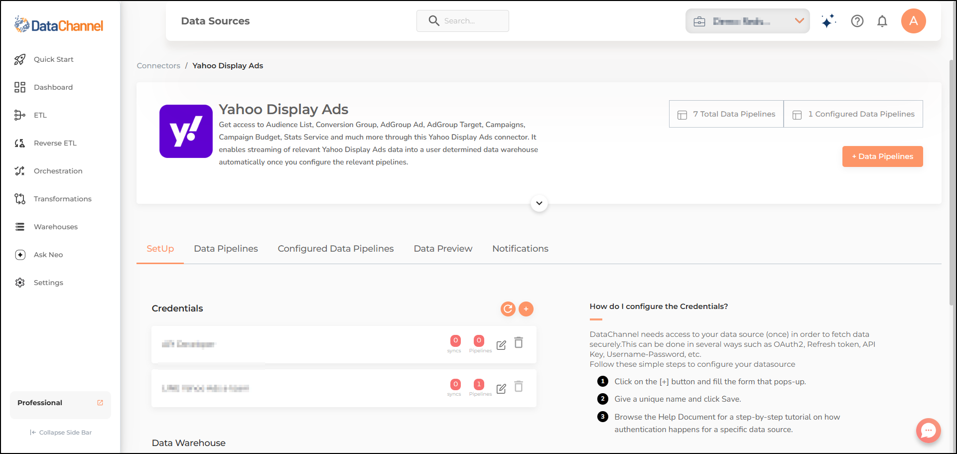Refresh the Credentials list
Viewport: 957px width, 454px height.
[x=508, y=309]
